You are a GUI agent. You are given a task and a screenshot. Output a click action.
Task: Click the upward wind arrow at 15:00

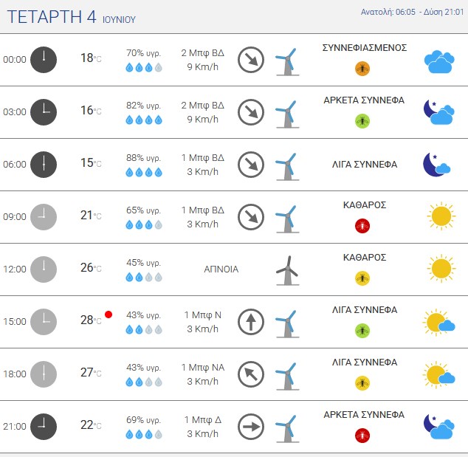251,322
